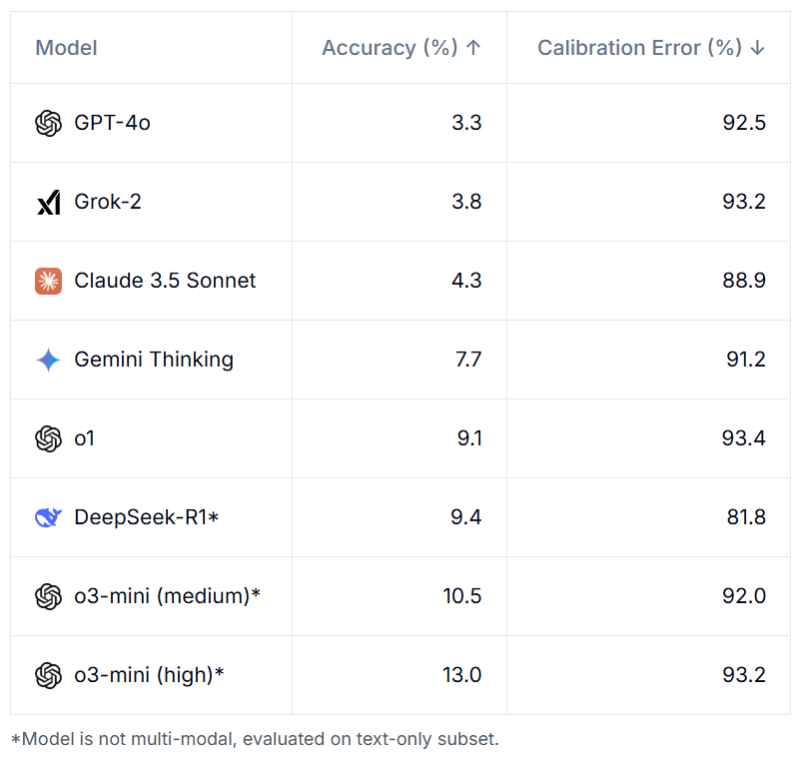
Task: Click the OpenAI logo beside GPT-4o
Action: coord(48,123)
